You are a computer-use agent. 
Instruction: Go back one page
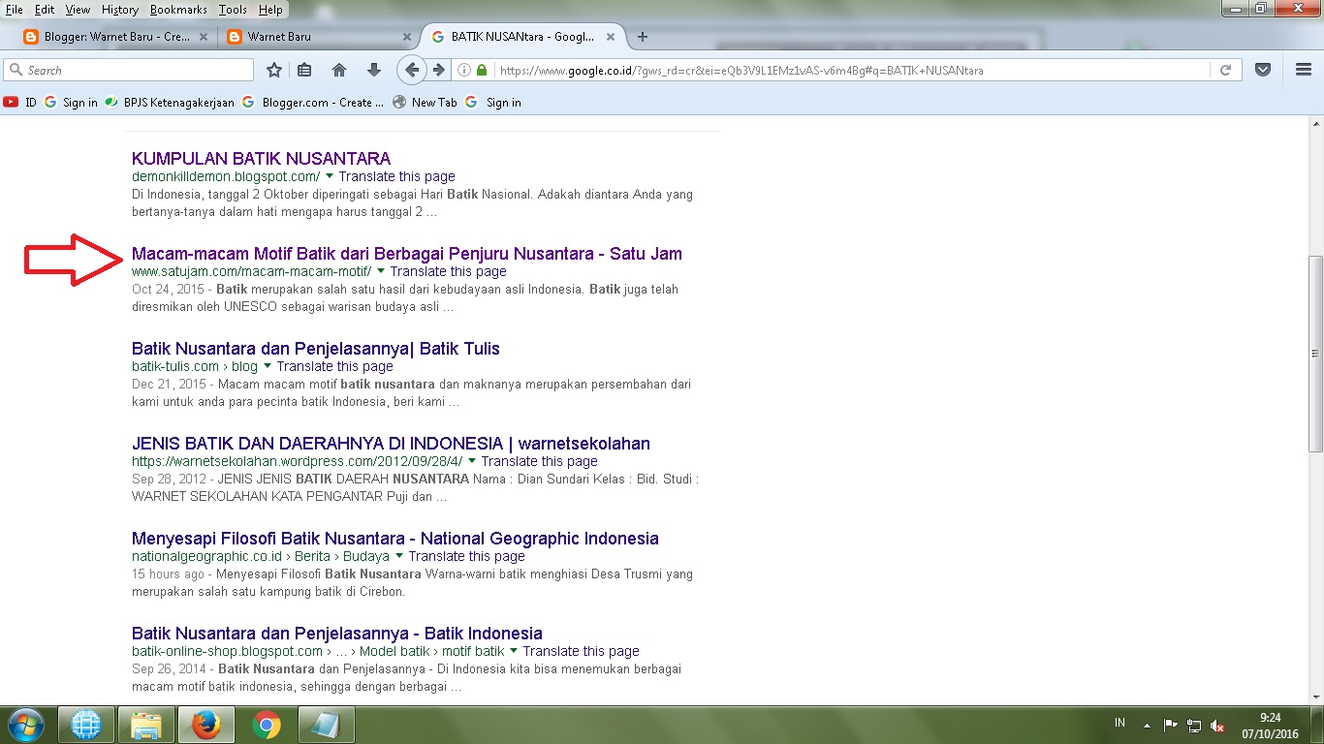click(x=412, y=70)
